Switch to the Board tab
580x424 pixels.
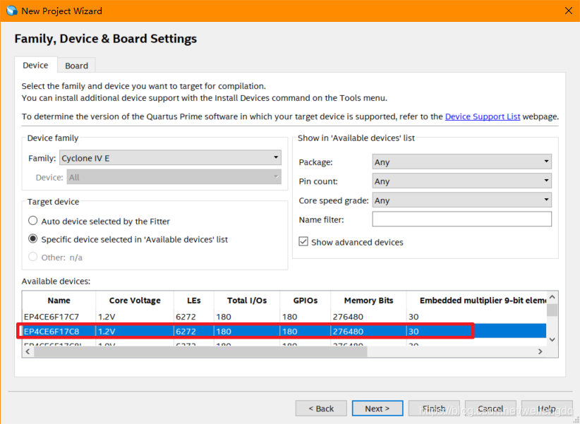click(77, 66)
